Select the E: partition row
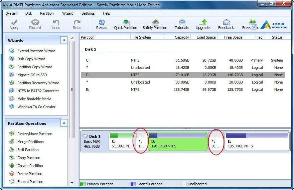This screenshot has height=190, width=294. coord(183,90)
